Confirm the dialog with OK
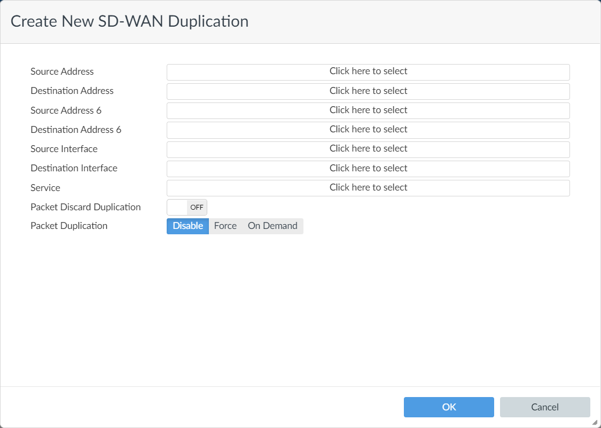The image size is (601, 428). point(449,407)
